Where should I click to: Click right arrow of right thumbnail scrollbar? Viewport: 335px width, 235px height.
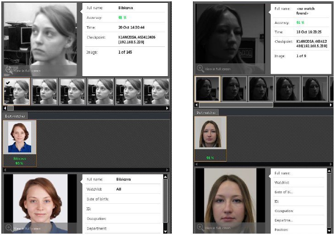[331, 105]
